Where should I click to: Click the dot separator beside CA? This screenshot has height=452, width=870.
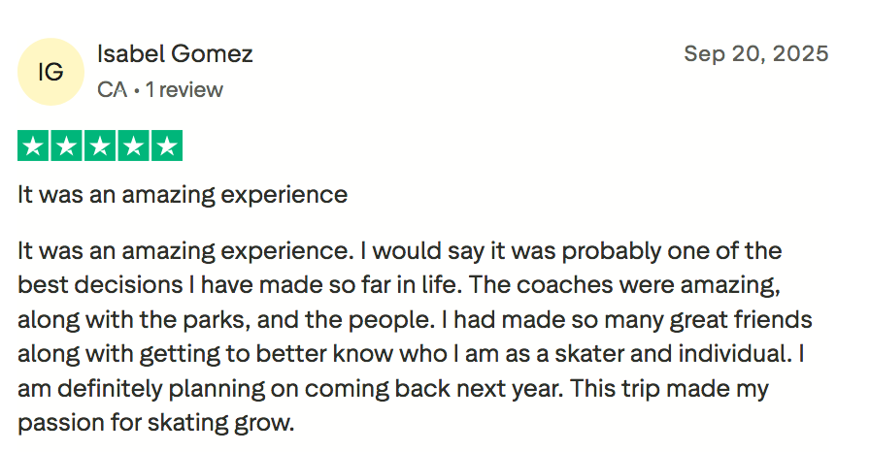tap(137, 90)
